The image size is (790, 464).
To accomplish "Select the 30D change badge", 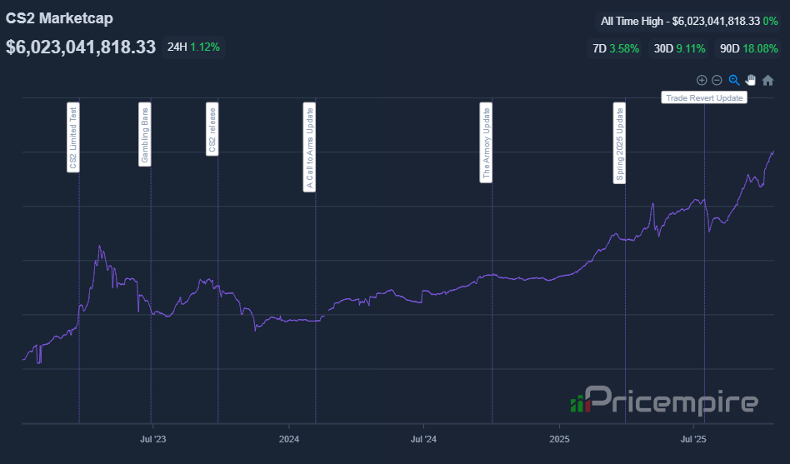I will (x=679, y=48).
